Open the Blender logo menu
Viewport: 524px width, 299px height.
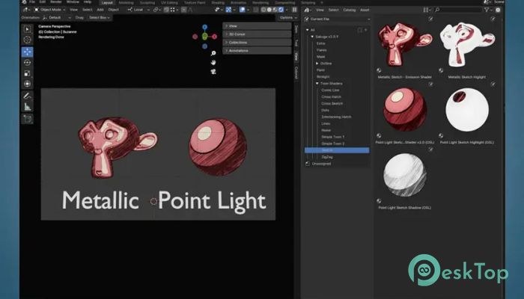click(x=24, y=2)
